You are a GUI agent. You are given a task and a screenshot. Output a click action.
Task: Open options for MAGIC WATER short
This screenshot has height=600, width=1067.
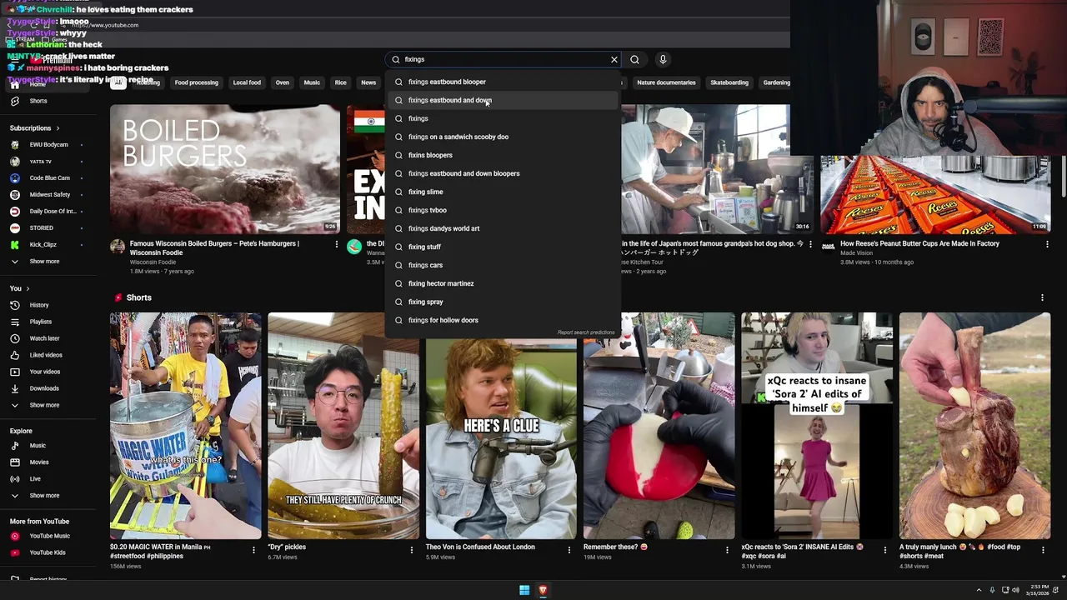253,550
